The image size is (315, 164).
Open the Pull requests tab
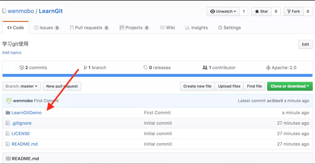click(89, 27)
